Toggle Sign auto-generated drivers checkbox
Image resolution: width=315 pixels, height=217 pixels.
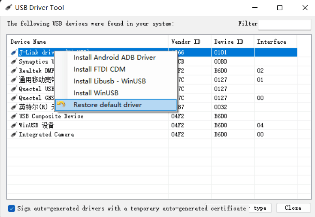(12, 208)
